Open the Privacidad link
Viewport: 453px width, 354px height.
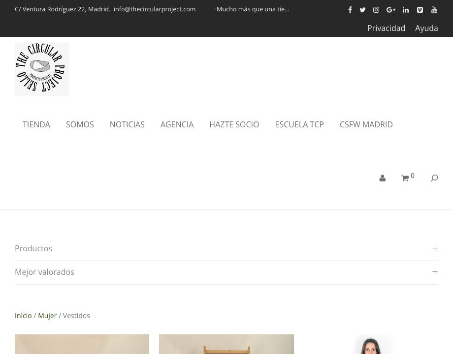click(386, 28)
